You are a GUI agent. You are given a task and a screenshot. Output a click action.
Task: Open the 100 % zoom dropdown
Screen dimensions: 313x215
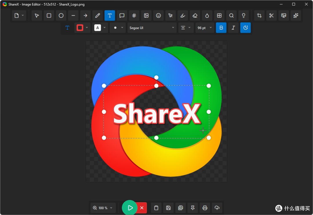coord(103,208)
